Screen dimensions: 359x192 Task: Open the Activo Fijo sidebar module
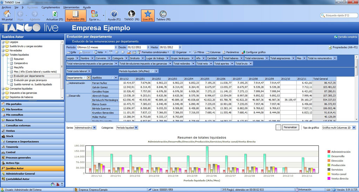click(33, 163)
